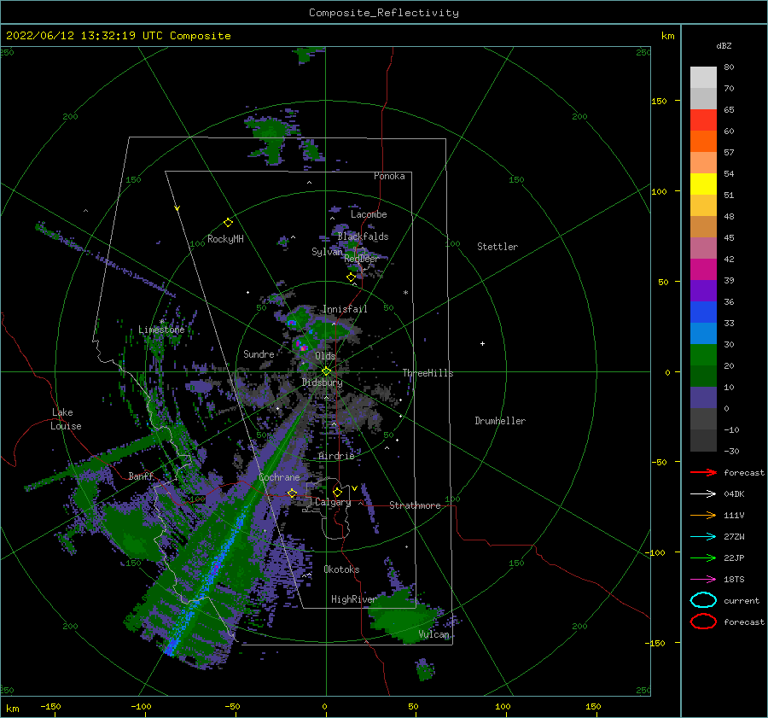Click the Banff town label
This screenshot has height=718, width=768.
pos(141,476)
